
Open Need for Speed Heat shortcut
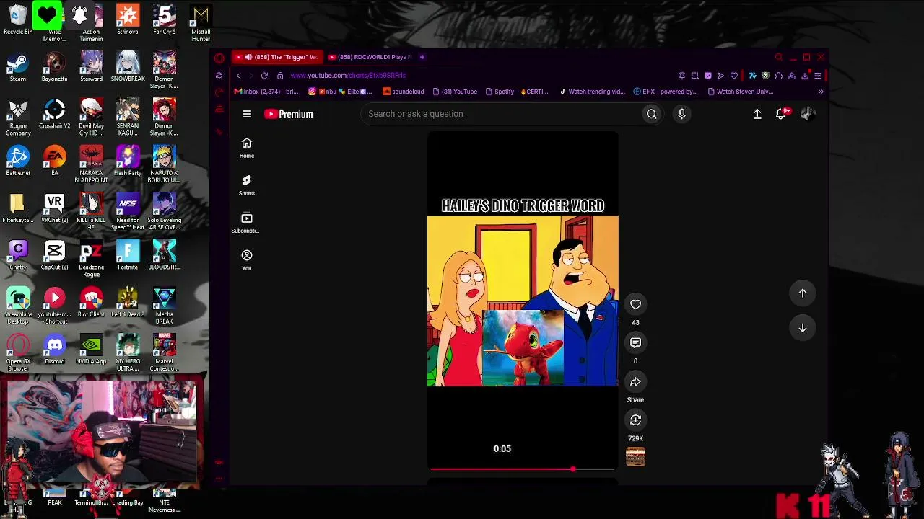click(128, 212)
